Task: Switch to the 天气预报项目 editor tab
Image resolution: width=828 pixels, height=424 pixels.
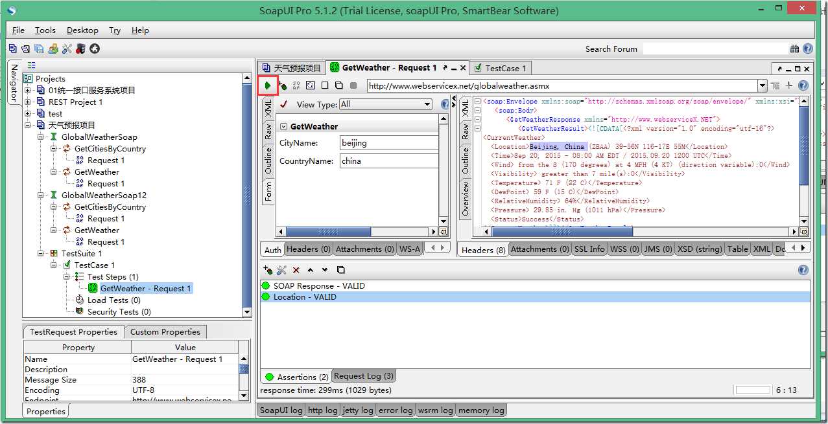Action: 291,68
